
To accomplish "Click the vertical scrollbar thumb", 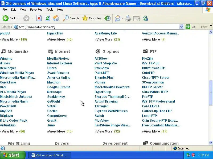I will pos(211,92).
